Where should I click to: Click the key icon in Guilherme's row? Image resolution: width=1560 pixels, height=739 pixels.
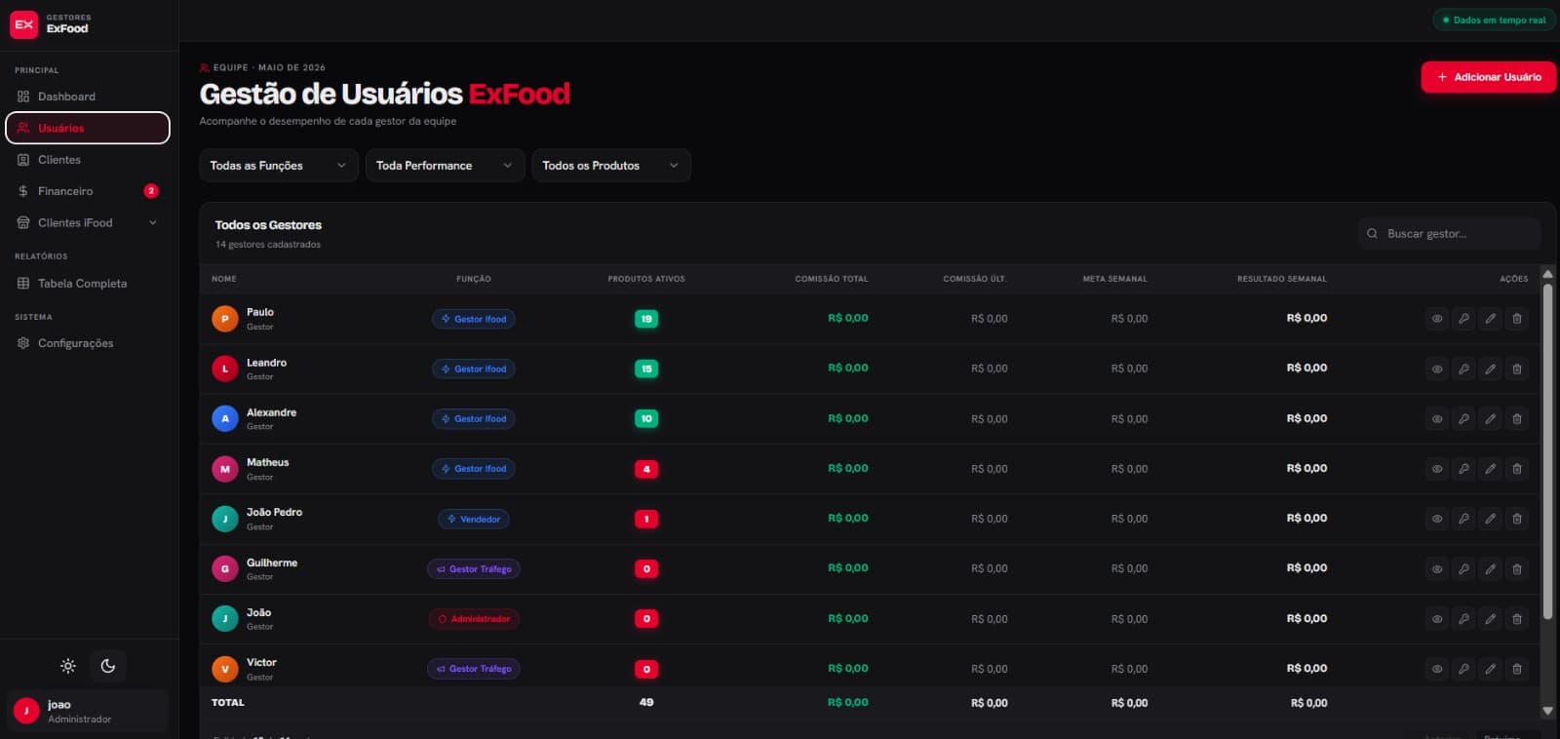1463,568
